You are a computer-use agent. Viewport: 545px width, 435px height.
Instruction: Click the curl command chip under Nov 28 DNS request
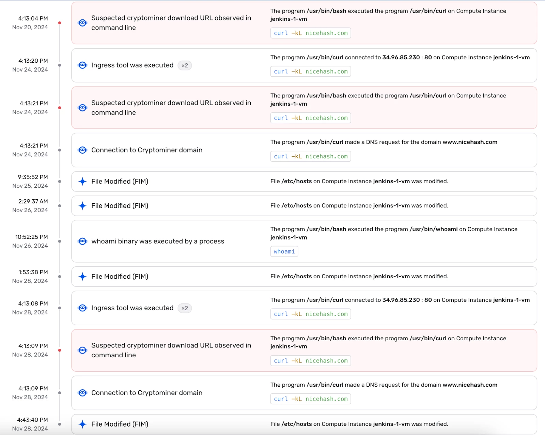(x=311, y=399)
